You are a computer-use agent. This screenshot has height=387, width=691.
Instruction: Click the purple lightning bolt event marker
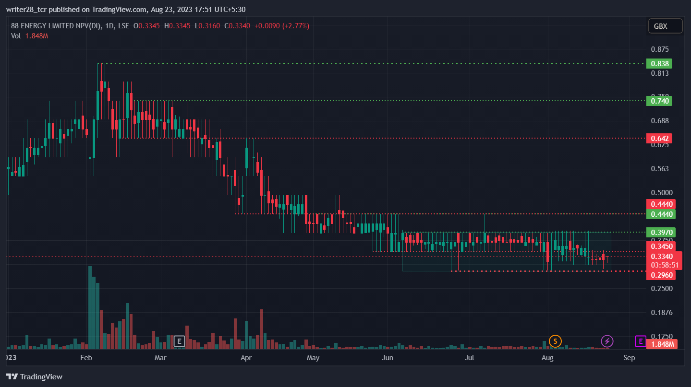[607, 341]
